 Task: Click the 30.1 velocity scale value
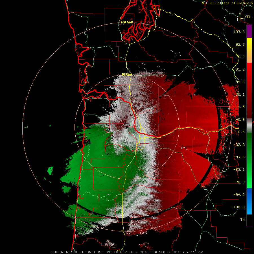click(240, 95)
